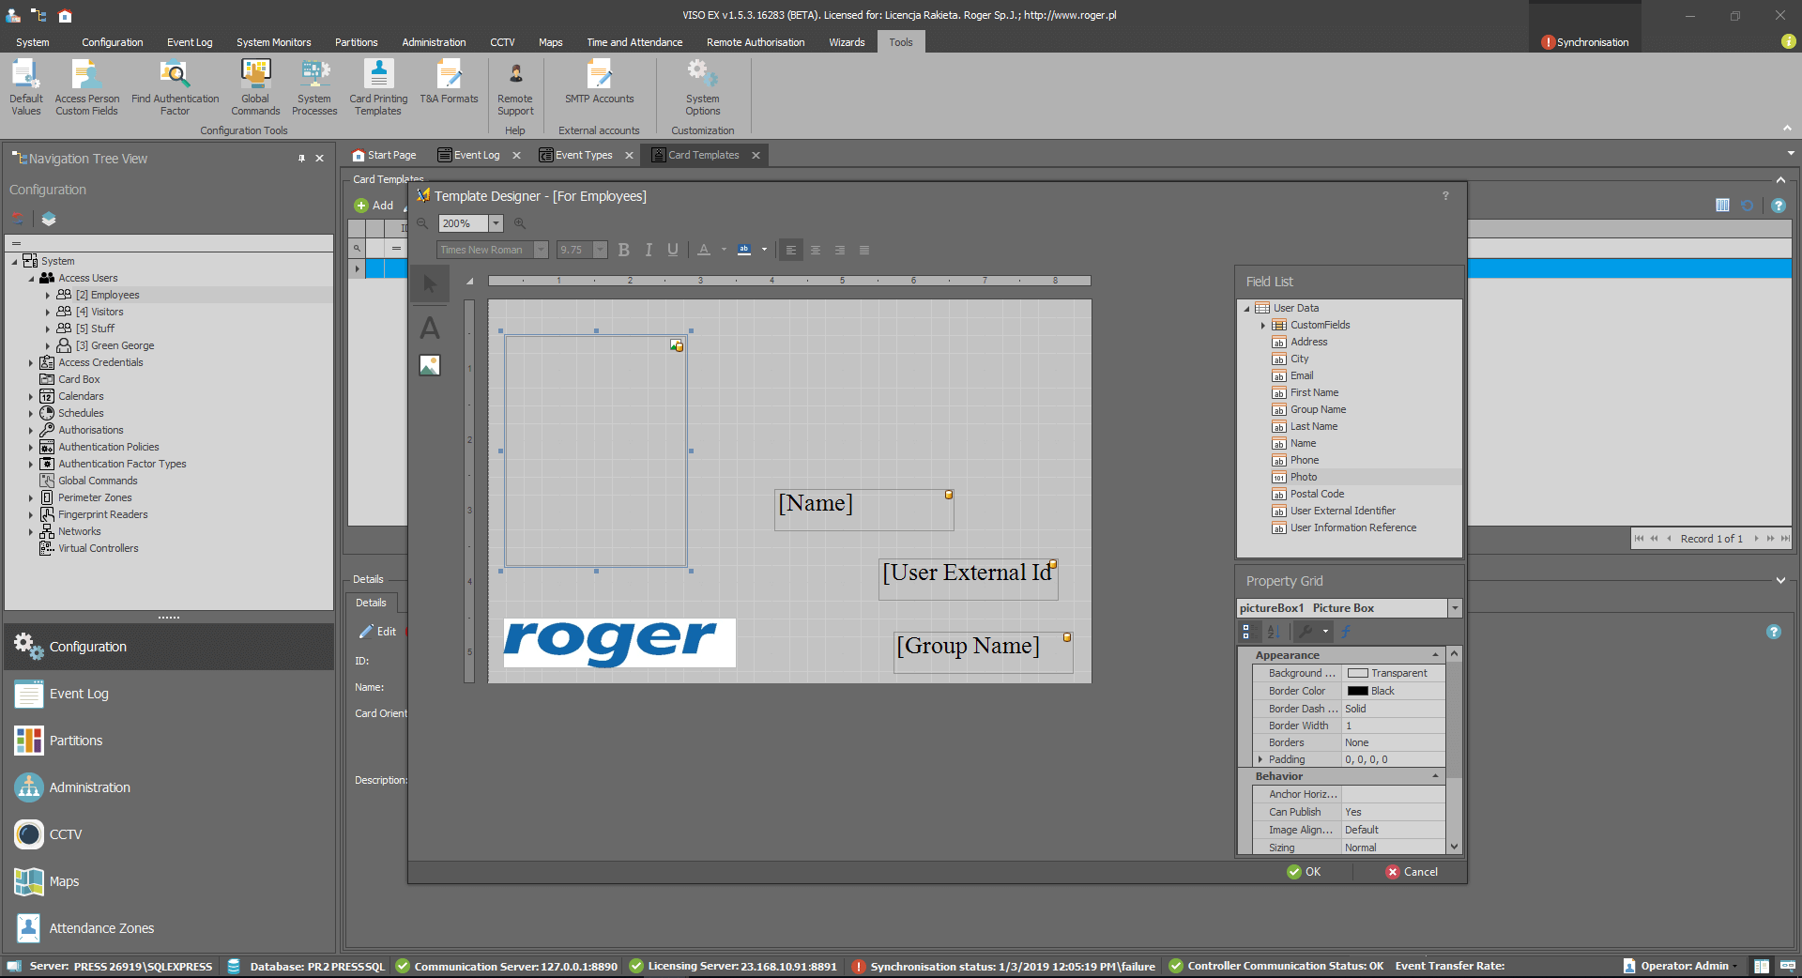Cancel the Template Designer dialog
Image resolution: width=1802 pixels, height=978 pixels.
[x=1412, y=872]
